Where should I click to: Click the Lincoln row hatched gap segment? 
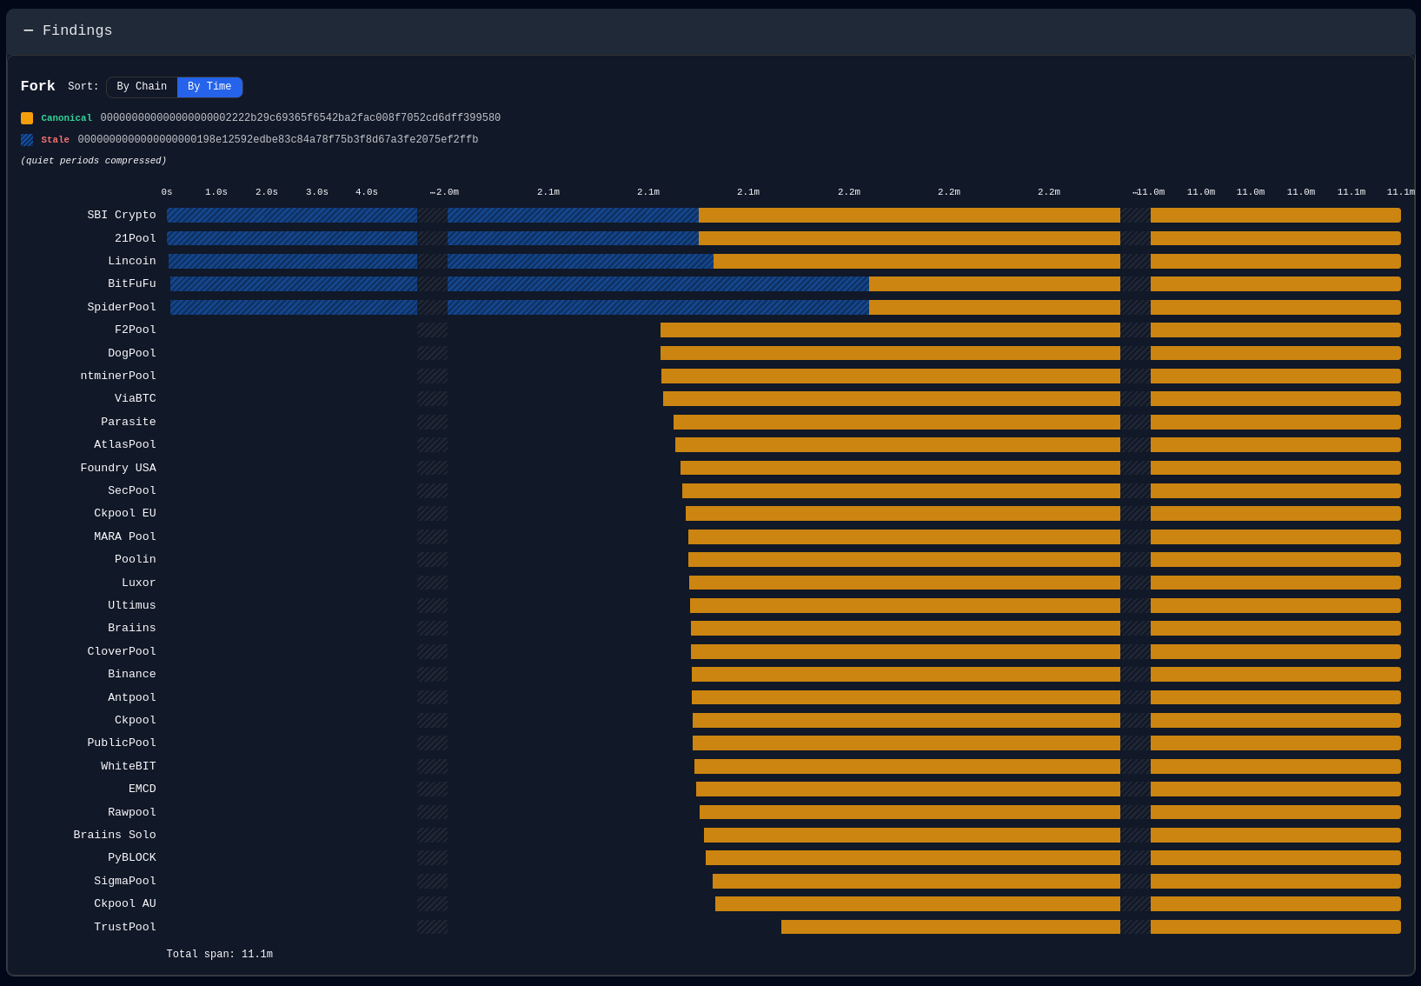point(432,261)
